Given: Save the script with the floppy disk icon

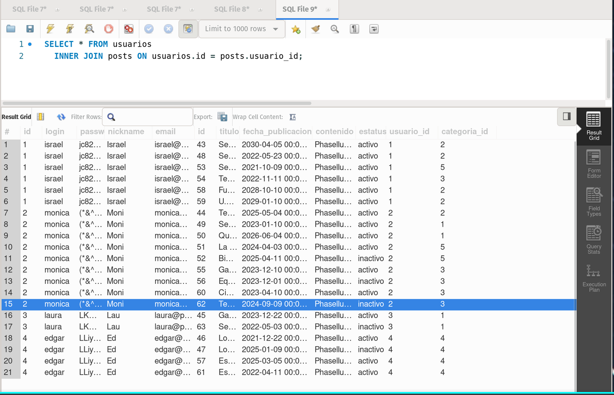Looking at the screenshot, I should pyautogui.click(x=30, y=29).
